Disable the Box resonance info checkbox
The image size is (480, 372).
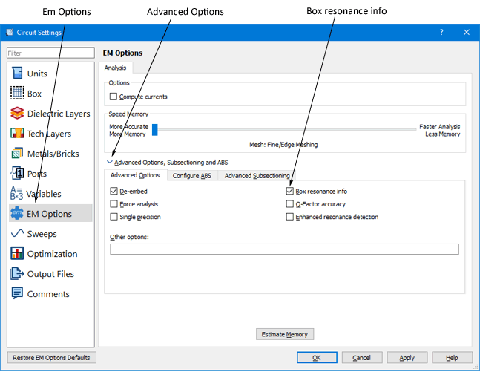[x=290, y=192]
